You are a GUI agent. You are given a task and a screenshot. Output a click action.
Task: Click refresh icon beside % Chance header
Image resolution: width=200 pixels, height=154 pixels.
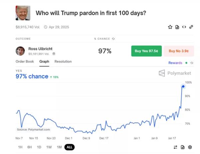pyautogui.click(x=114, y=39)
